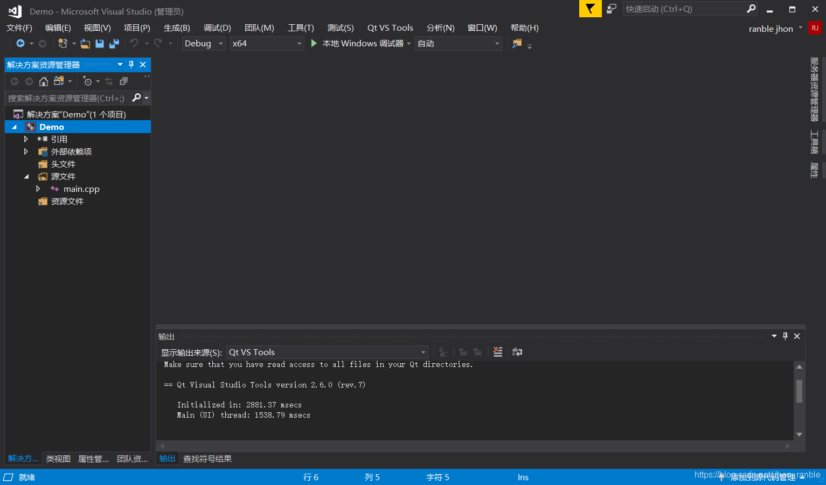Screen dimensions: 826x485
Task: Collapse the Demo project node
Action: pos(15,127)
